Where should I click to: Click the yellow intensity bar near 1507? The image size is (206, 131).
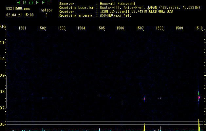144,127
